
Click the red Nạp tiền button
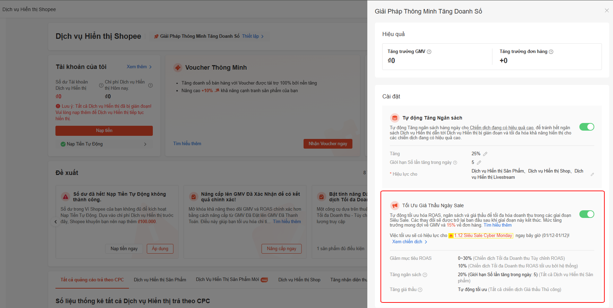(x=104, y=131)
